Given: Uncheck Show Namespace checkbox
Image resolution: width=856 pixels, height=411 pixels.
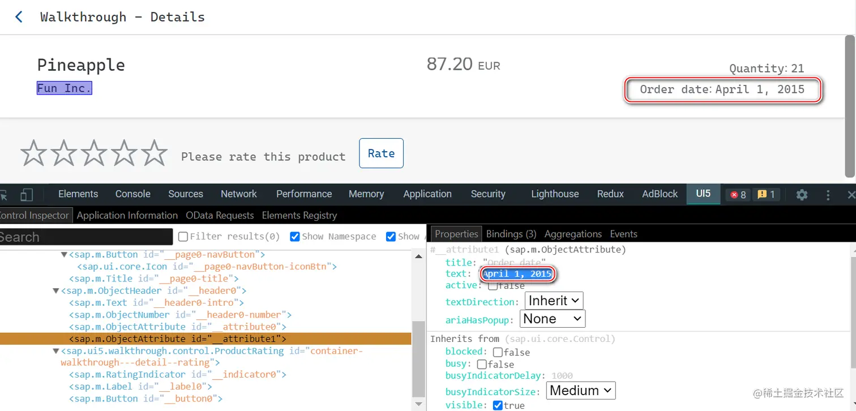Looking at the screenshot, I should [x=295, y=237].
